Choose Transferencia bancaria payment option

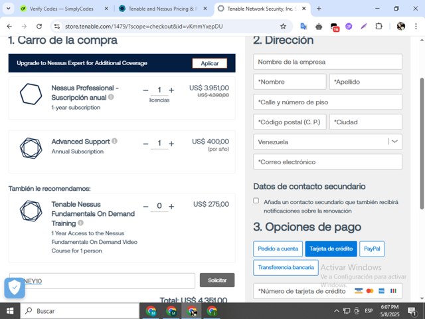286,267
